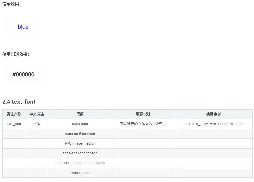Click the '演示效果:' label
The height and width of the screenshot is (182, 254).
(11, 4)
